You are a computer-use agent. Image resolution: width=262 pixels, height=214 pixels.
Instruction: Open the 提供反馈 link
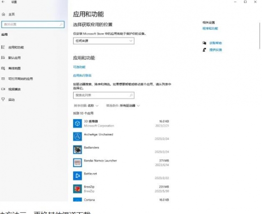tap(215, 50)
